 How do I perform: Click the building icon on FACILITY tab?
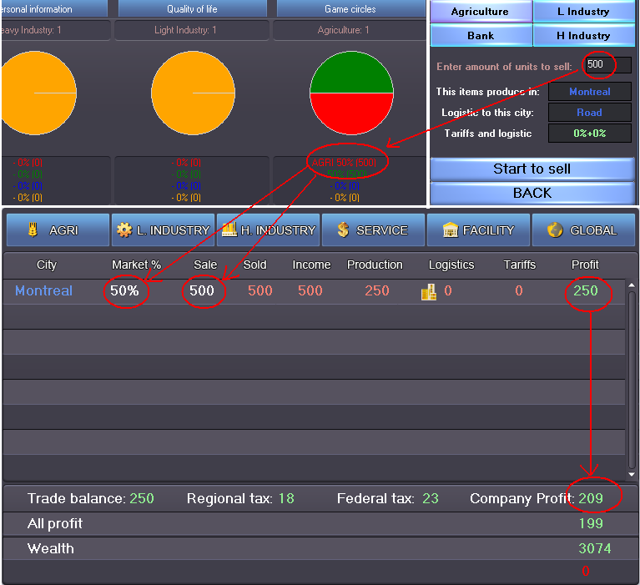point(449,230)
